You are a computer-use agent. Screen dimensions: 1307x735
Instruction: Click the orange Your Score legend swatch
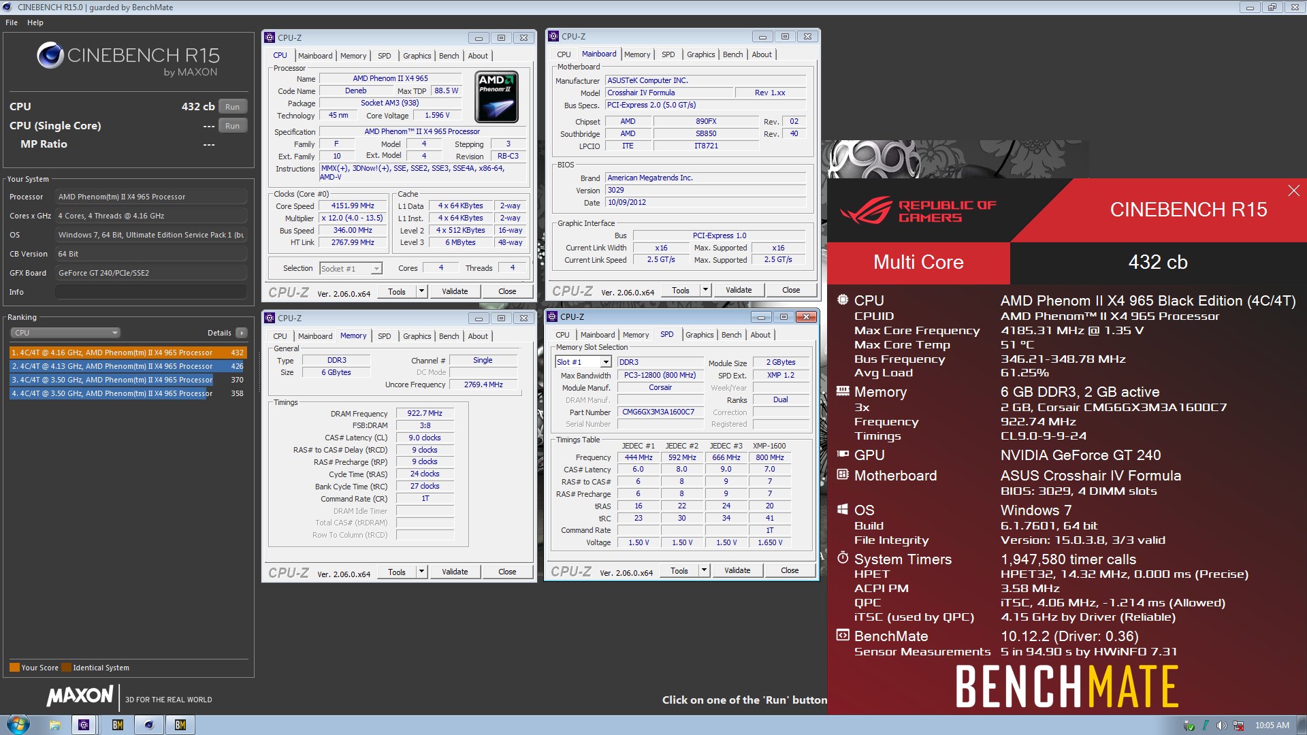coord(14,668)
